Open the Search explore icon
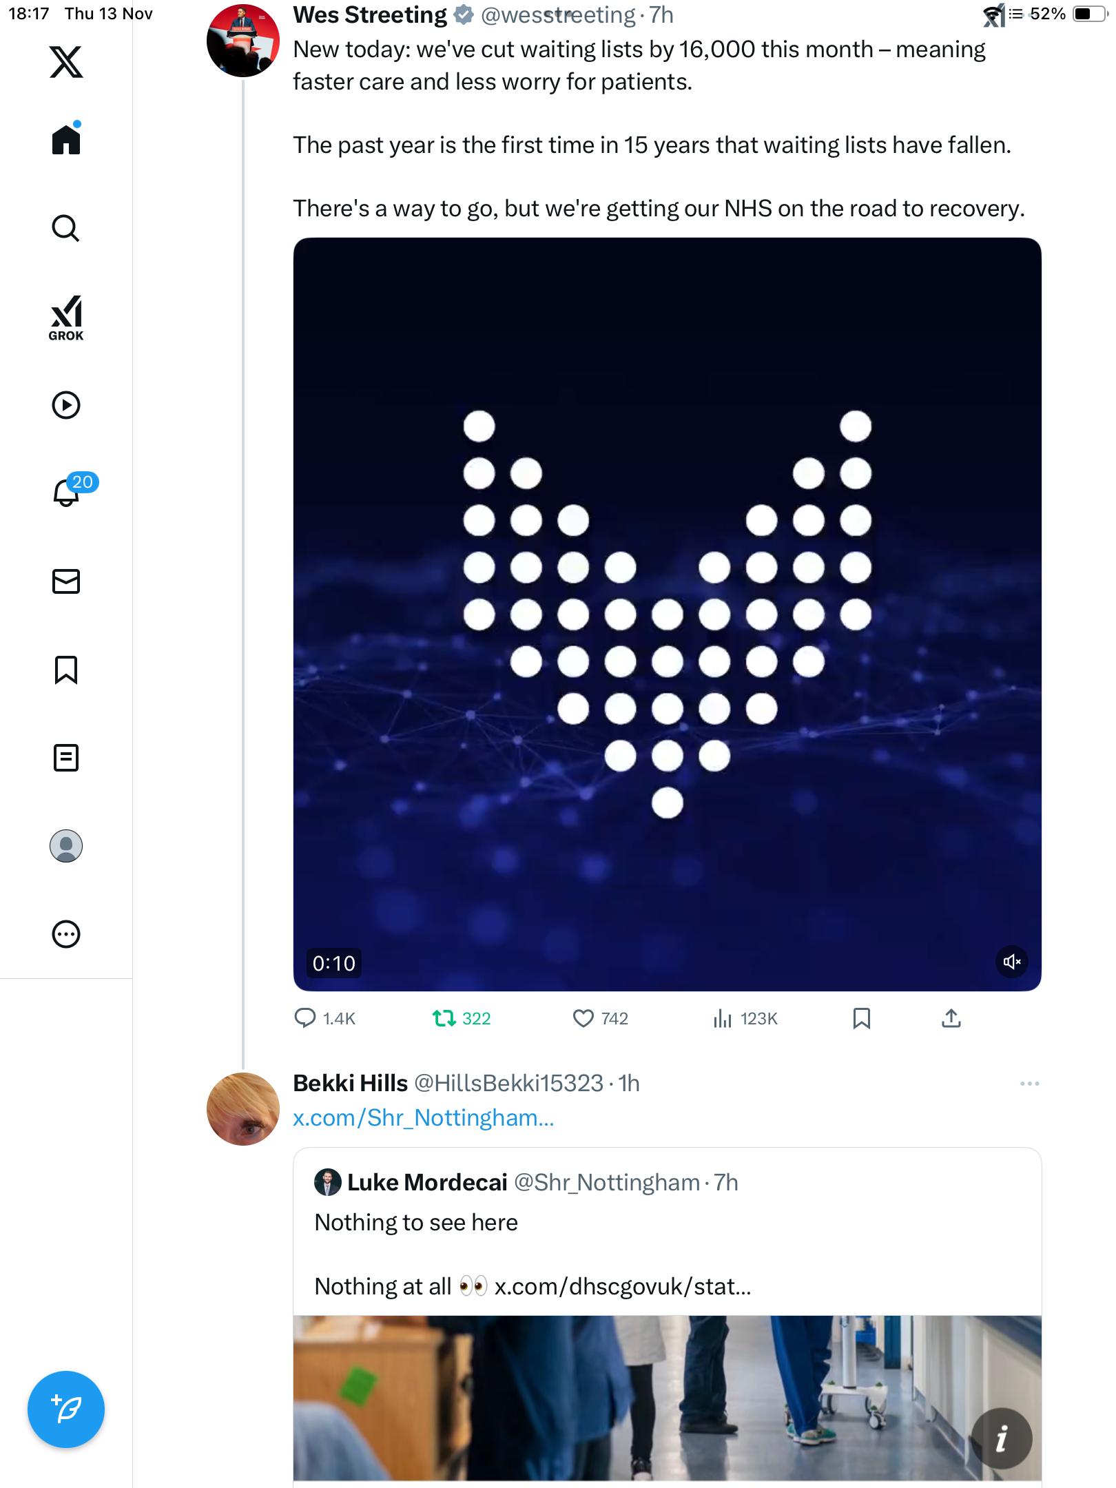This screenshot has width=1116, height=1488. 66,228
